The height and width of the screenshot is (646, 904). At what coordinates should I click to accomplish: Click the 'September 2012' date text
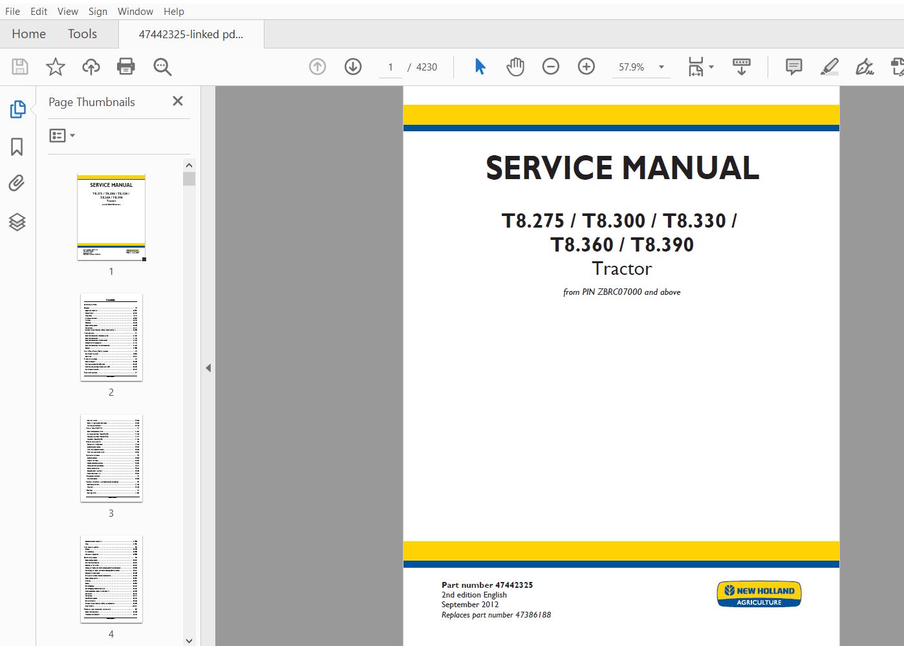coord(470,605)
